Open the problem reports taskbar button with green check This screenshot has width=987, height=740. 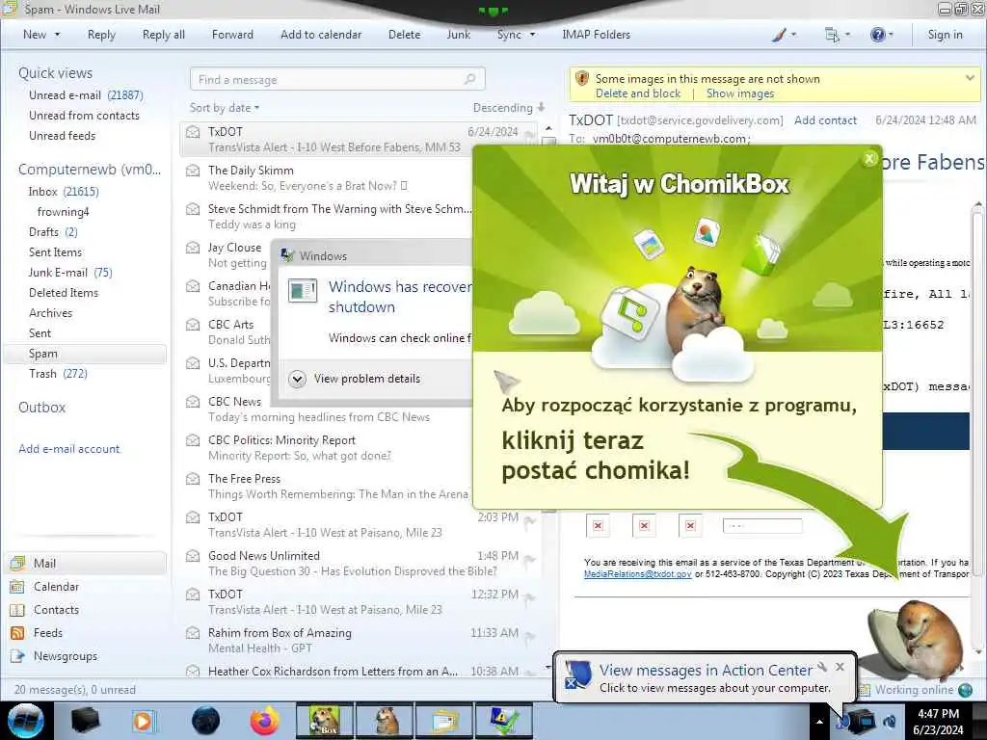point(504,721)
